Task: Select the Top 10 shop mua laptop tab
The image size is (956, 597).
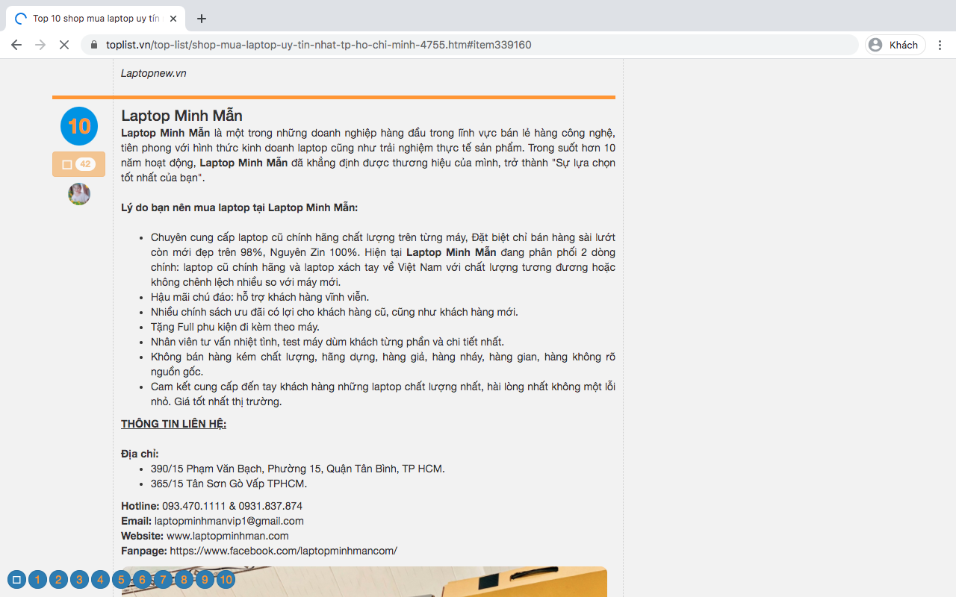Action: pos(96,19)
